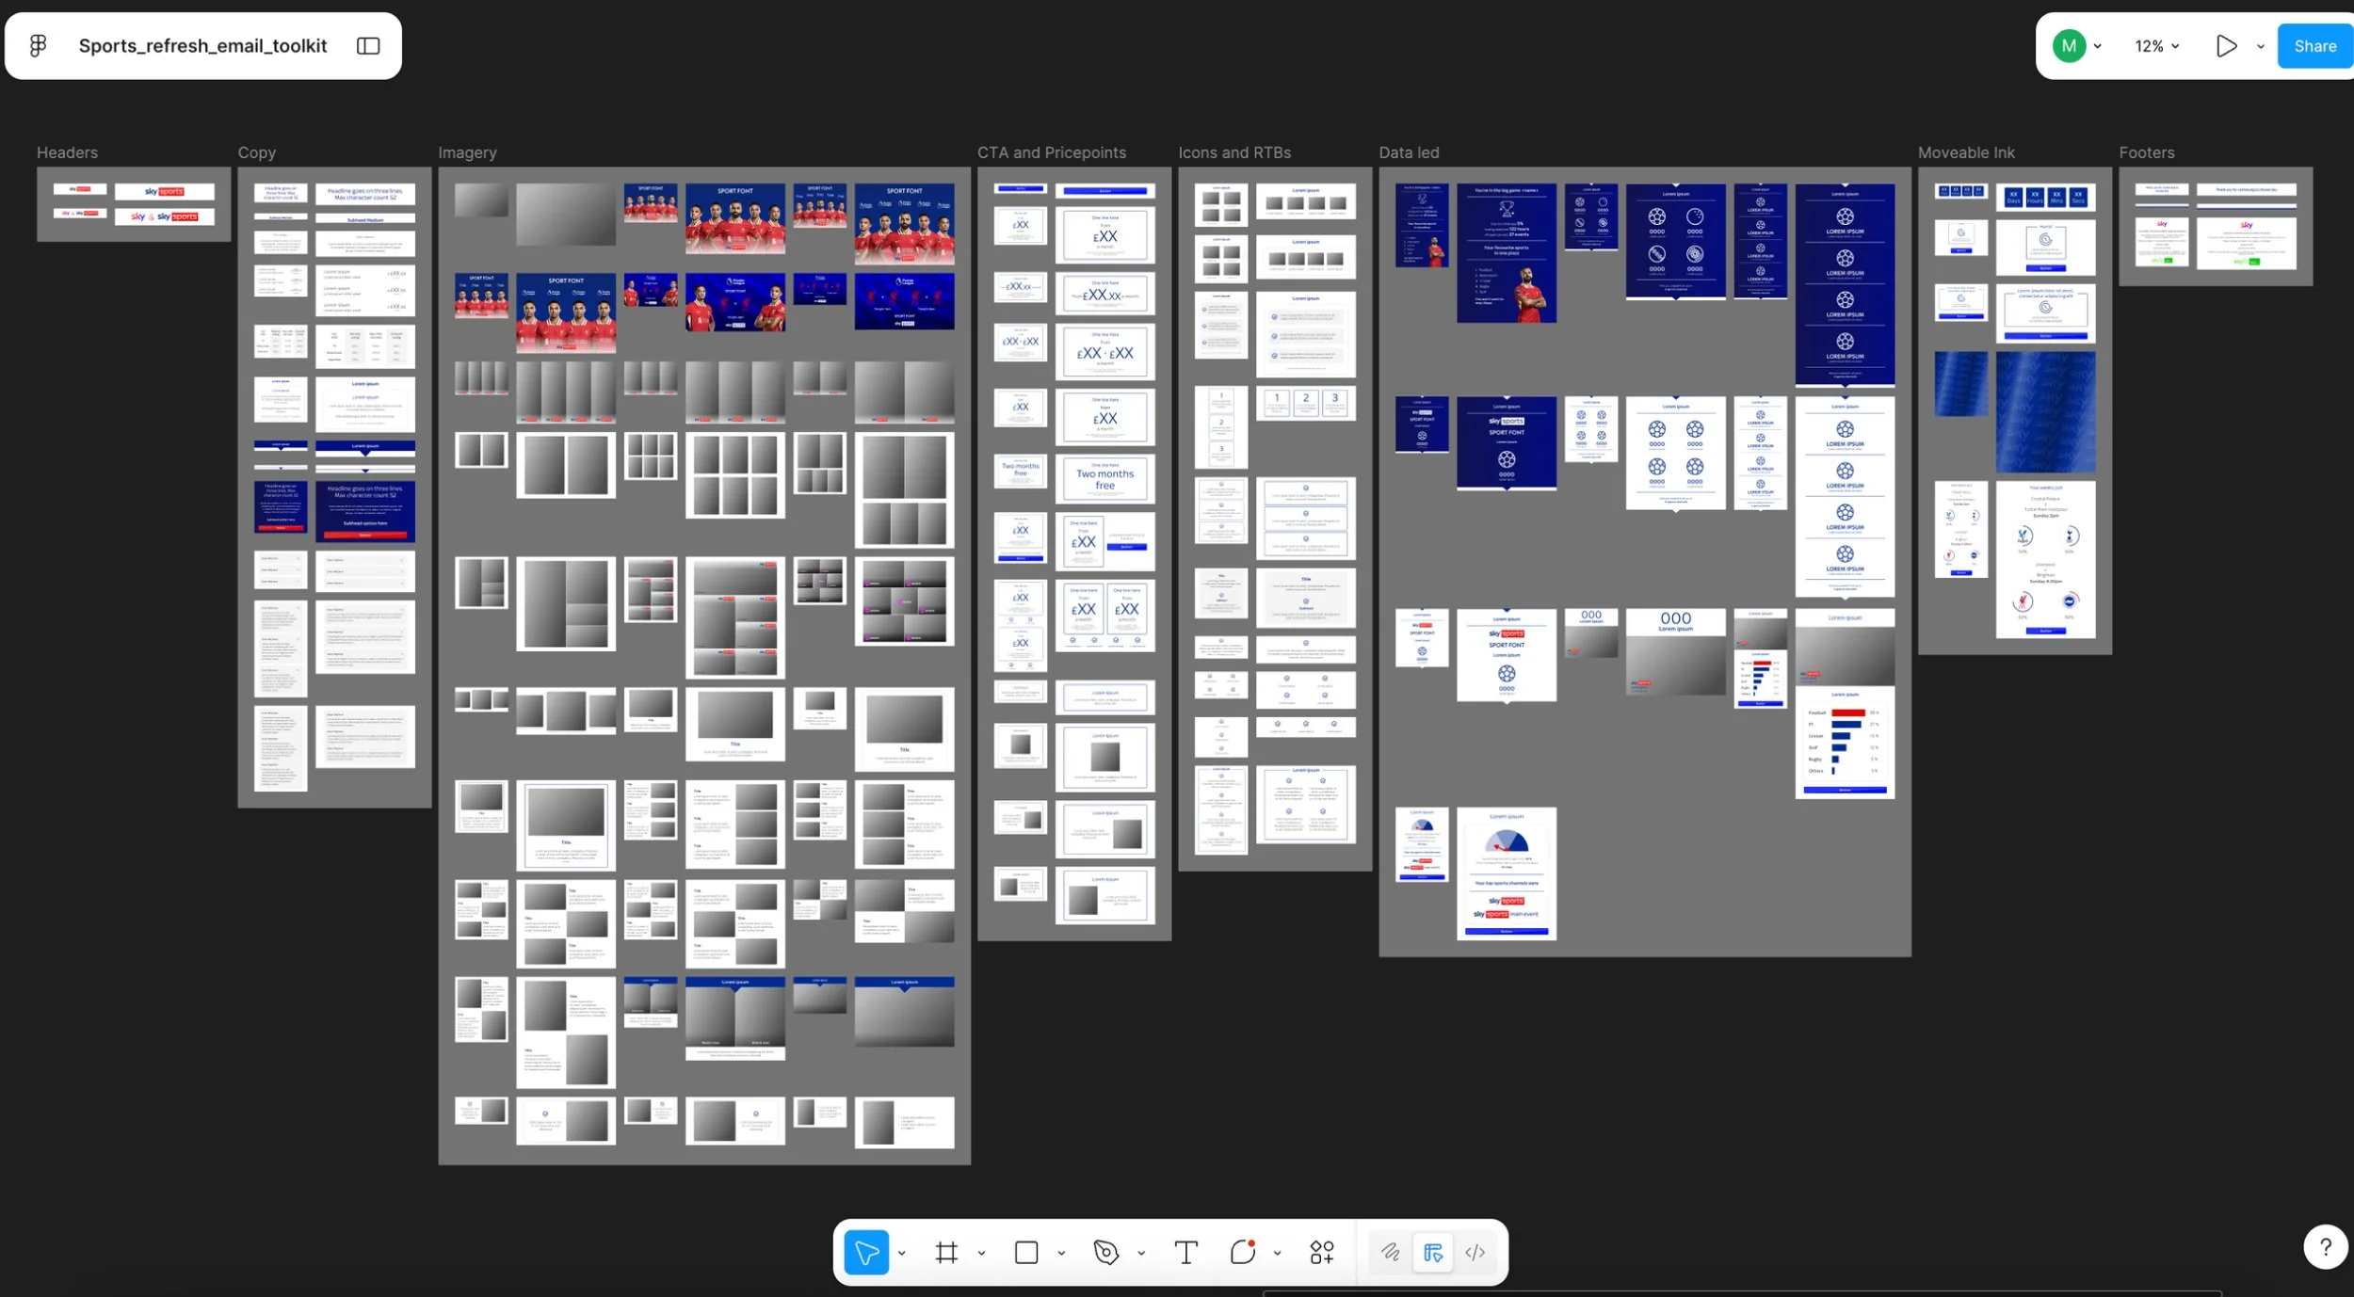Open Figma main menu logo
The height and width of the screenshot is (1297, 2354).
coord(39,46)
